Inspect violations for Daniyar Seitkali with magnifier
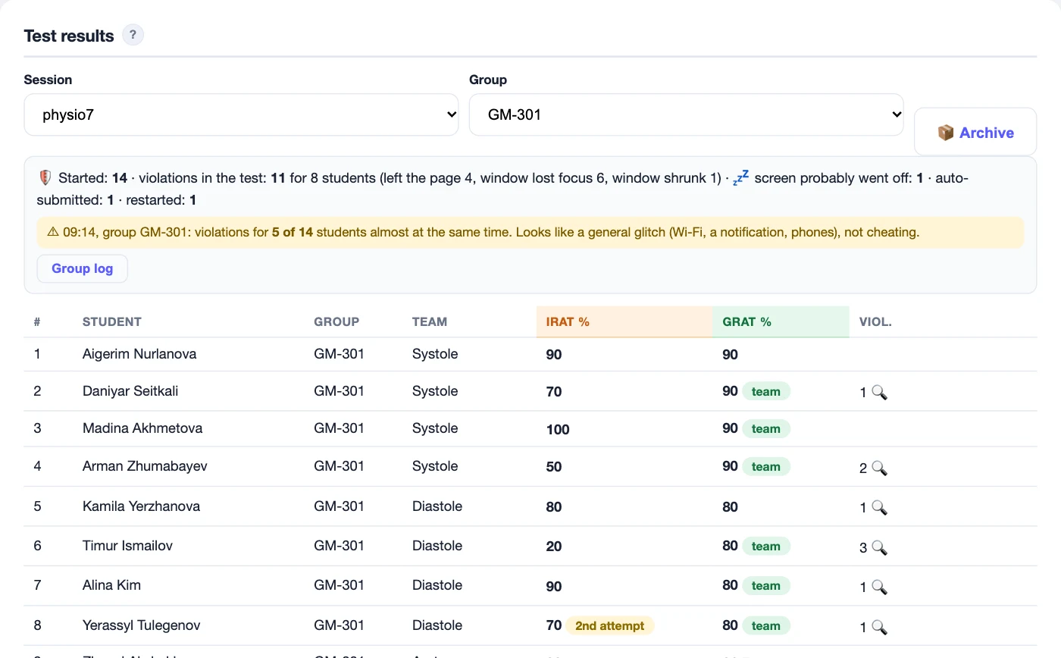Screen dimensions: 1061x658 879,393
